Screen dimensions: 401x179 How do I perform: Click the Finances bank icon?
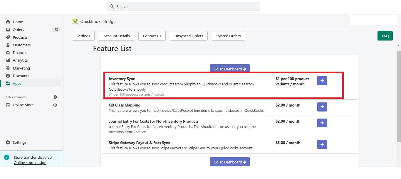[8, 53]
